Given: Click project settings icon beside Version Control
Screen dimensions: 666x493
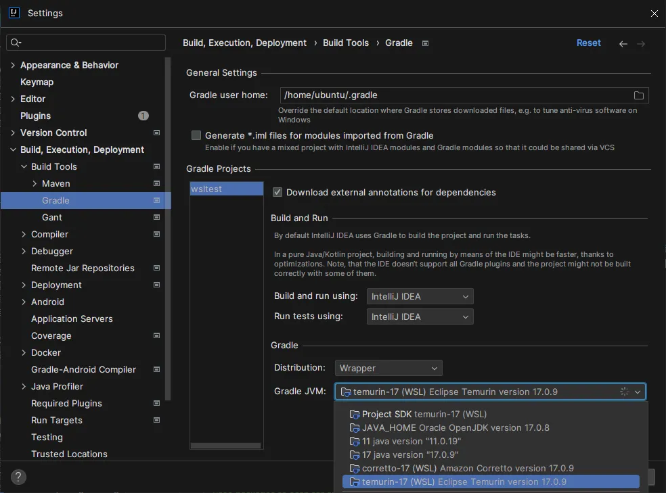Looking at the screenshot, I should [156, 133].
